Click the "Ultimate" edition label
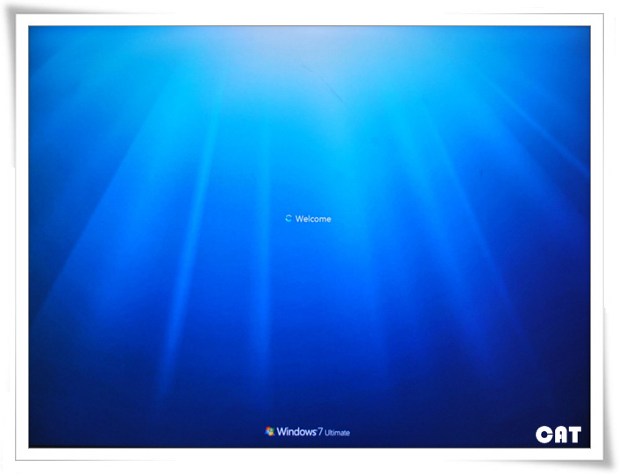 338,433
